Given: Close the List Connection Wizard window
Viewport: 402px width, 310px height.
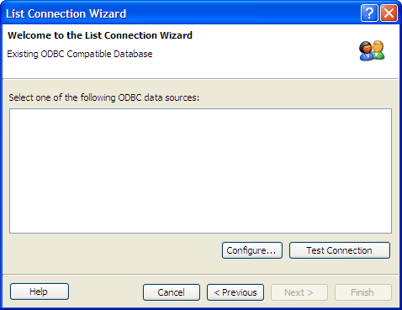Looking at the screenshot, I should pos(389,13).
